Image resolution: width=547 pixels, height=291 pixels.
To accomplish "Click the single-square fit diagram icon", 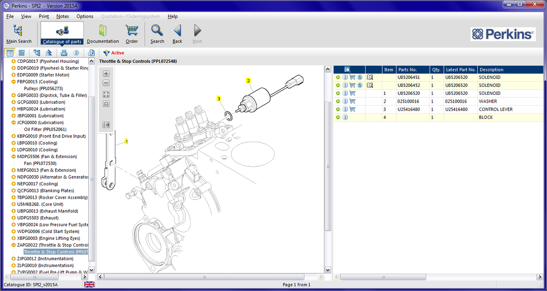I will coord(106,103).
